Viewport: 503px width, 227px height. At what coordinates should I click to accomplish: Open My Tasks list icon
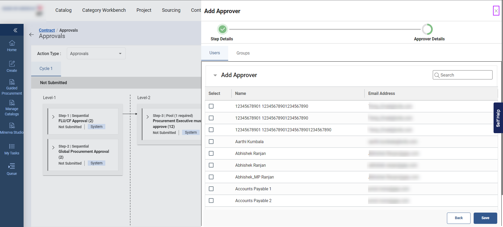12,146
